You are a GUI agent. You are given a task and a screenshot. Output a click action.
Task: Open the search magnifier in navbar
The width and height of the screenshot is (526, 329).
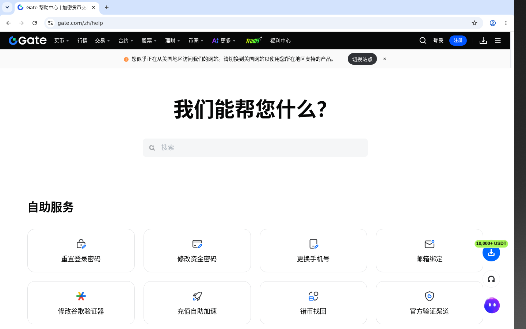(423, 41)
